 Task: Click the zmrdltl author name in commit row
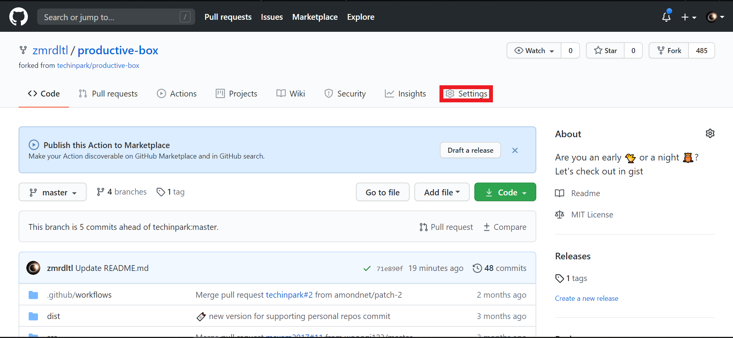(x=60, y=268)
